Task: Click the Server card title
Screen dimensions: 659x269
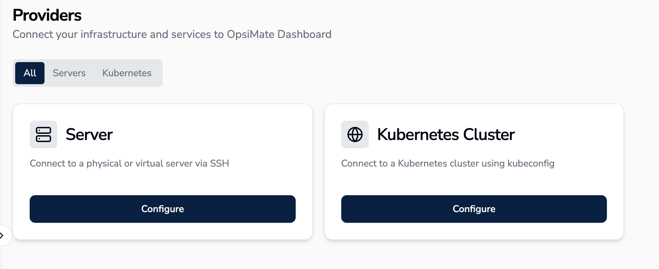Action: (x=89, y=134)
